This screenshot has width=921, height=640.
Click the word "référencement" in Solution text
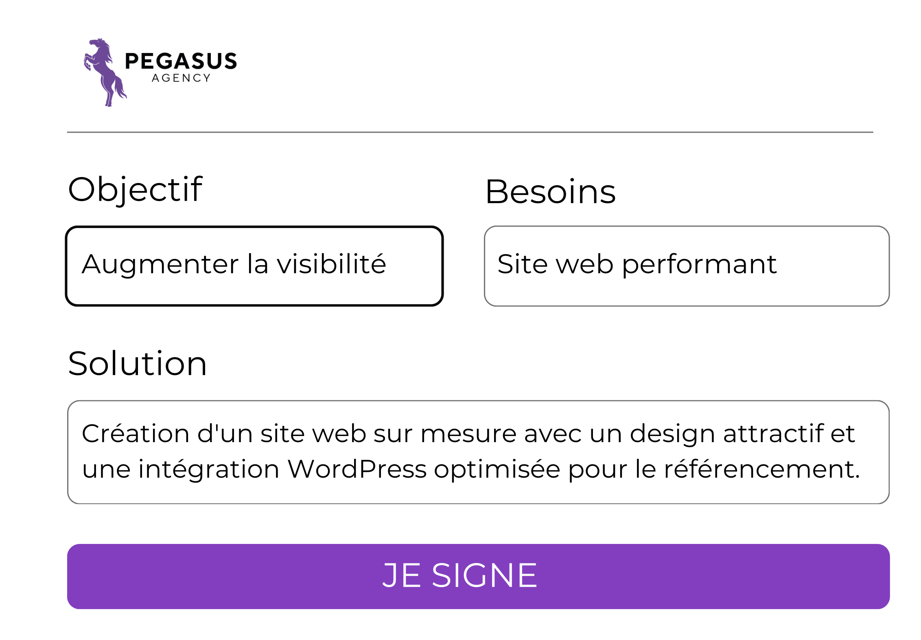click(762, 469)
